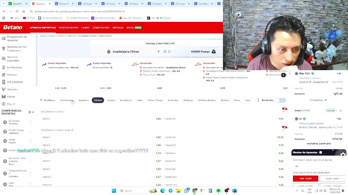Screen dimensions: 348x195
Task: Open Misiones in sidebar
Action: (12, 75)
